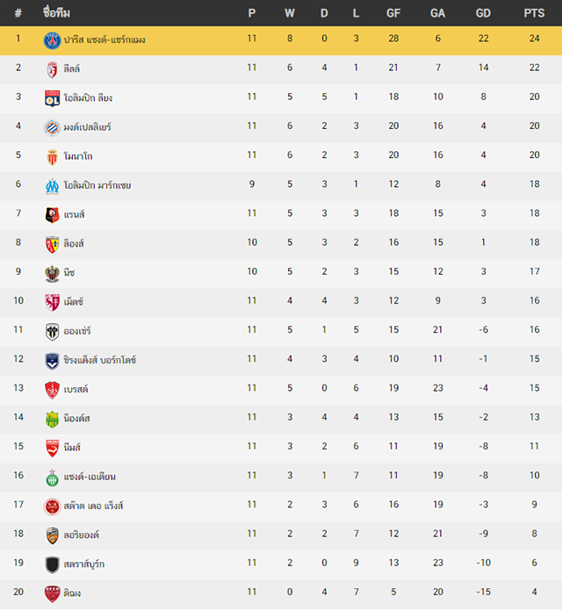Select the W wins column header

coord(290,13)
